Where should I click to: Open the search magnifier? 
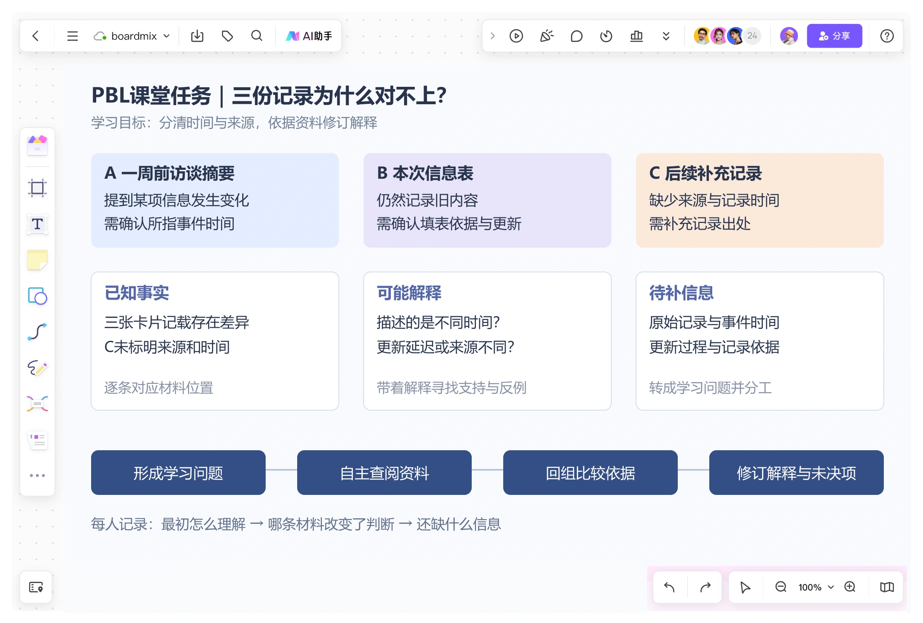coord(257,36)
